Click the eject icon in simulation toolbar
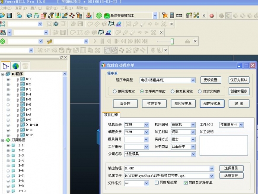This screenshot has width=258, height=194. [187, 41]
